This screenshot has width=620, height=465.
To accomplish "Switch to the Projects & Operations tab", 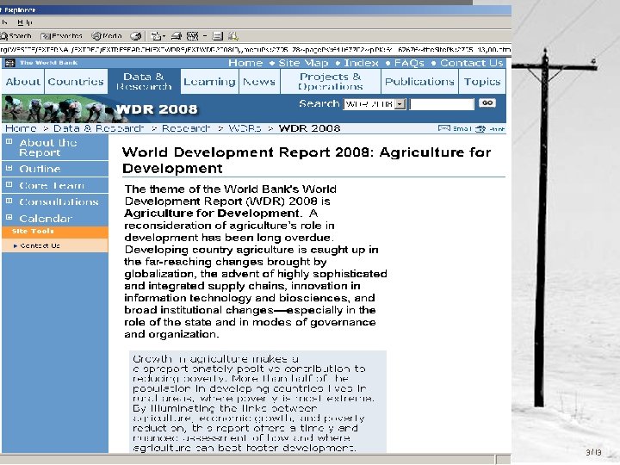I will click(x=331, y=82).
